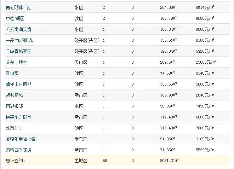
Task: Click the 中豪·润园 project name
Action: coord(15,18)
